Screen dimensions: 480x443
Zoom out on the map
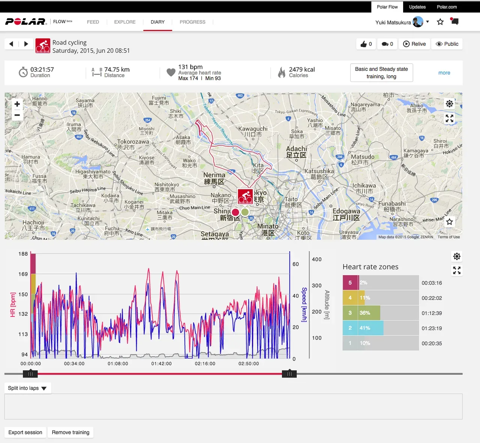click(17, 115)
